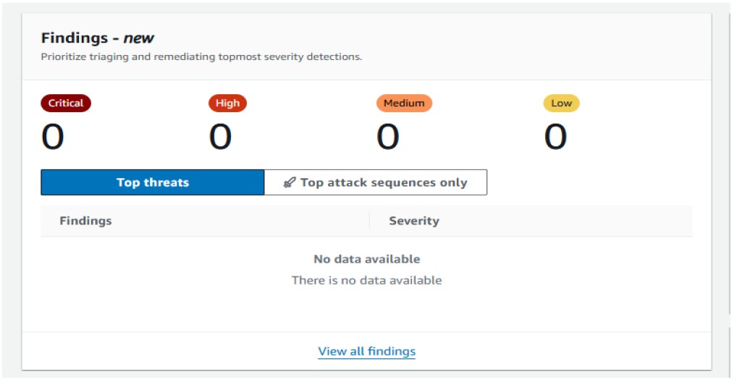The height and width of the screenshot is (388, 737).
Task: Click the 'Findings - new' heading
Action: click(97, 38)
